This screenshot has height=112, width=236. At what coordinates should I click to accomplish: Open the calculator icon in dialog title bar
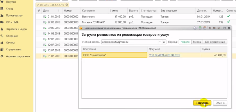(x=200, y=28)
